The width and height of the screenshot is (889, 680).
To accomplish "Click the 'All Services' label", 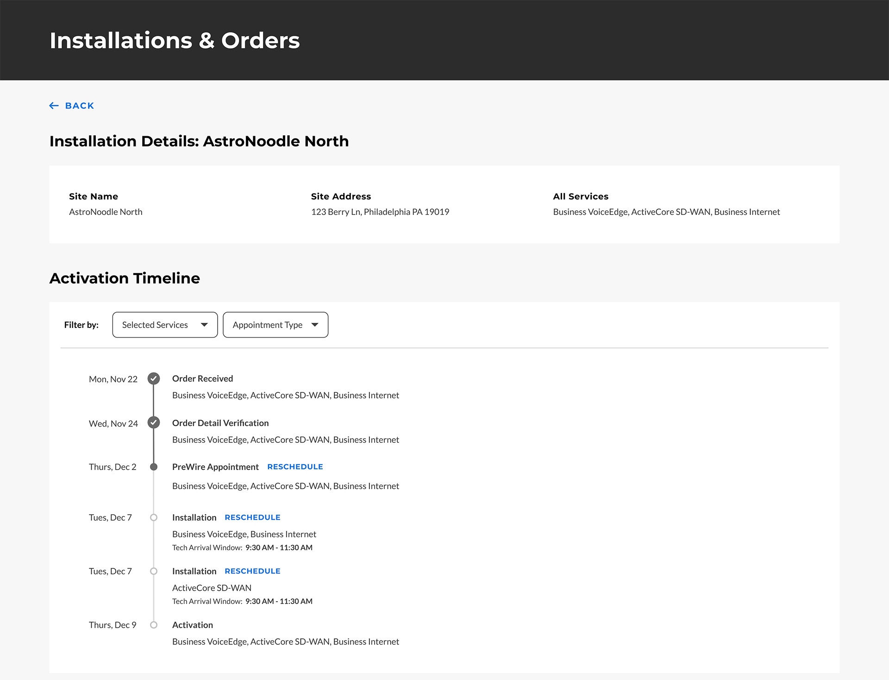I will click(581, 196).
